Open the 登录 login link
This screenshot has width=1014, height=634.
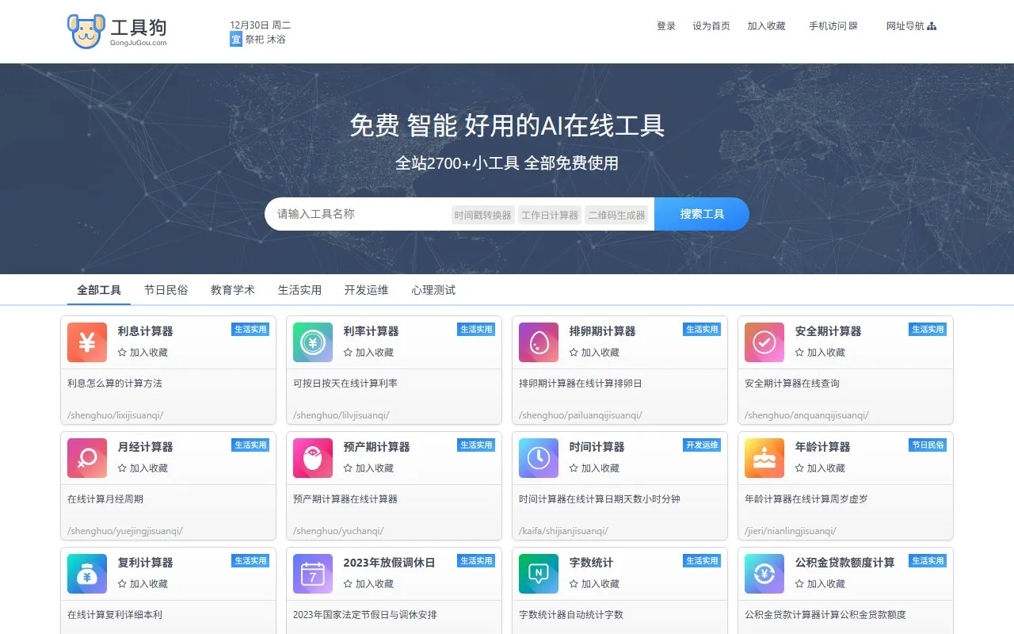tap(665, 25)
